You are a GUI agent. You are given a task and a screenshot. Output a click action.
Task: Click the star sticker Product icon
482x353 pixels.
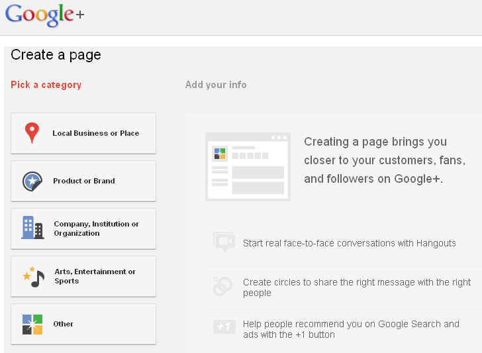(x=32, y=181)
